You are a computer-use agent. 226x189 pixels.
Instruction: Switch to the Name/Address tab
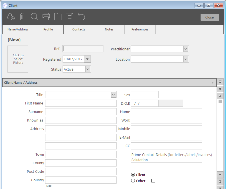pyautogui.click(x=18, y=29)
